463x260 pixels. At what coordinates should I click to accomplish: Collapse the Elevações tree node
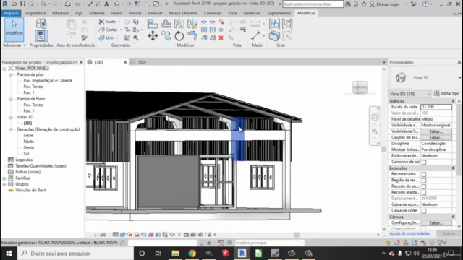(x=11, y=129)
